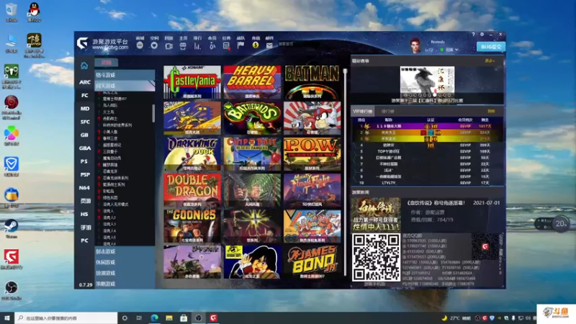Select the FC platform tab
Image resolution: width=576 pixels, height=324 pixels.
pyautogui.click(x=85, y=95)
